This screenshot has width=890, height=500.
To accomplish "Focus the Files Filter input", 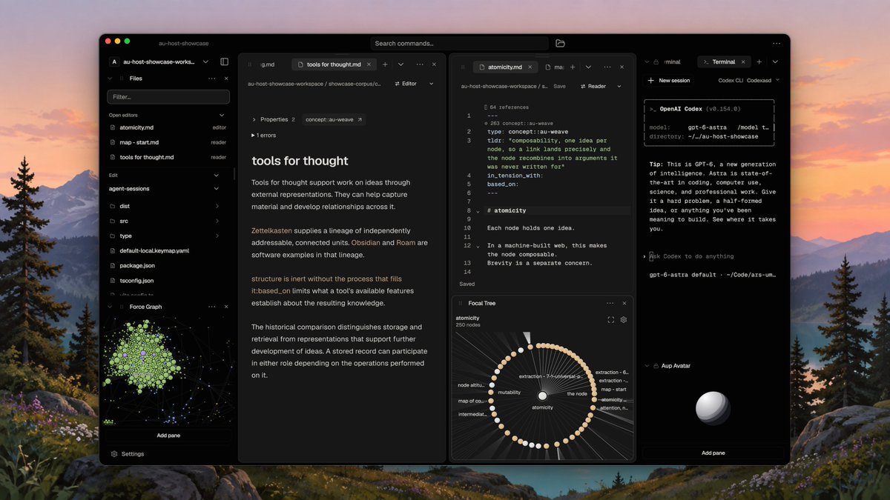I will click(x=168, y=97).
